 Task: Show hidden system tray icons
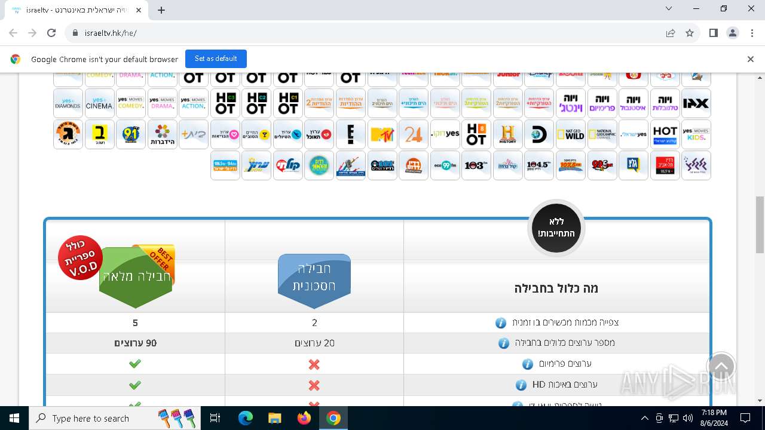[644, 418]
